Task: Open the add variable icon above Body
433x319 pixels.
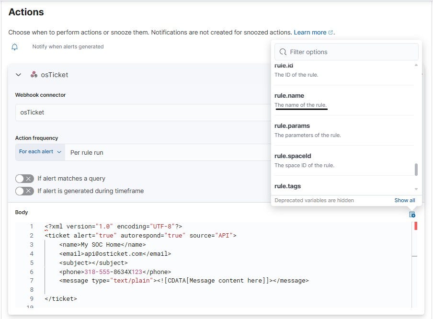Action: click(412, 214)
